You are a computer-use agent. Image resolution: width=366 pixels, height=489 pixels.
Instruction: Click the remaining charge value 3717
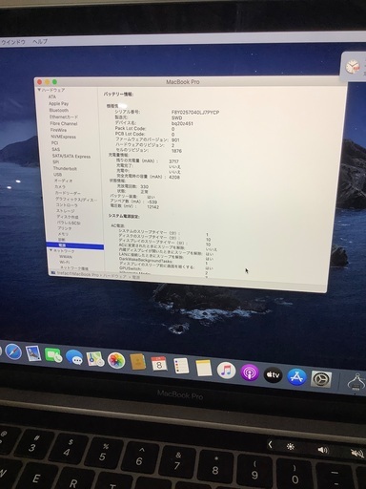pos(173,161)
